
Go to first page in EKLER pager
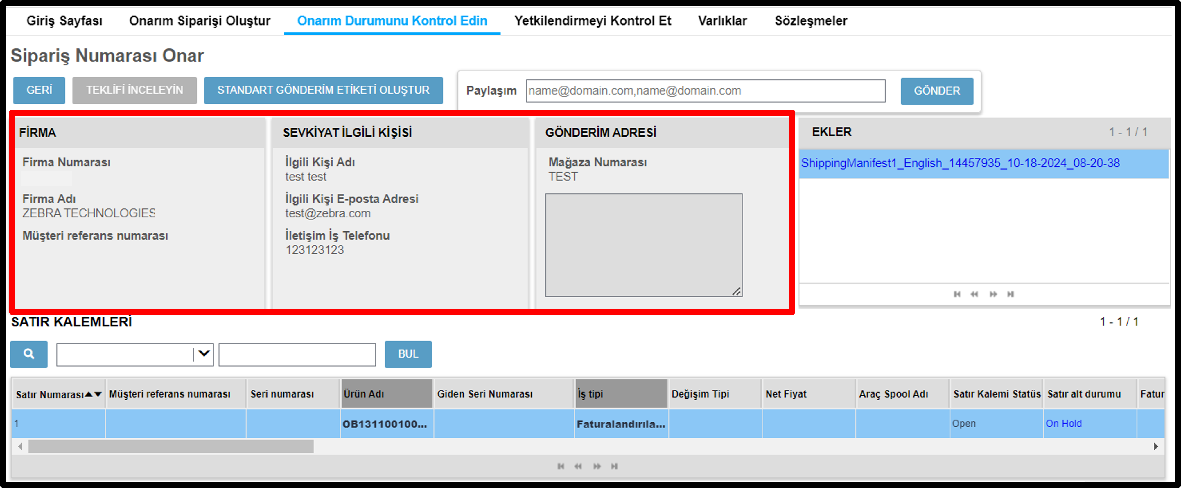pyautogui.click(x=957, y=294)
